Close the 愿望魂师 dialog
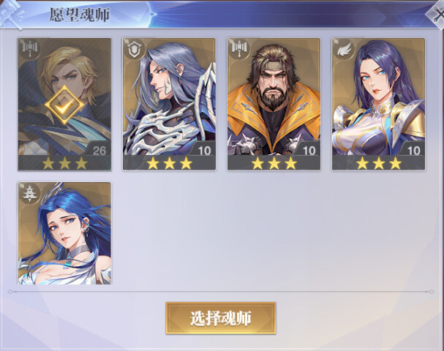 pyautogui.click(x=437, y=14)
